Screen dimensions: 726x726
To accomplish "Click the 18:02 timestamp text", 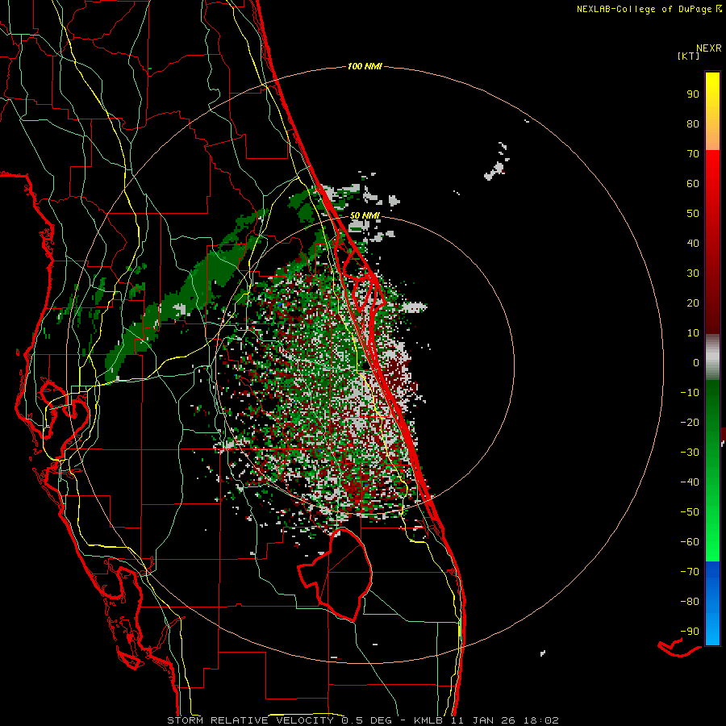I will click(540, 720).
